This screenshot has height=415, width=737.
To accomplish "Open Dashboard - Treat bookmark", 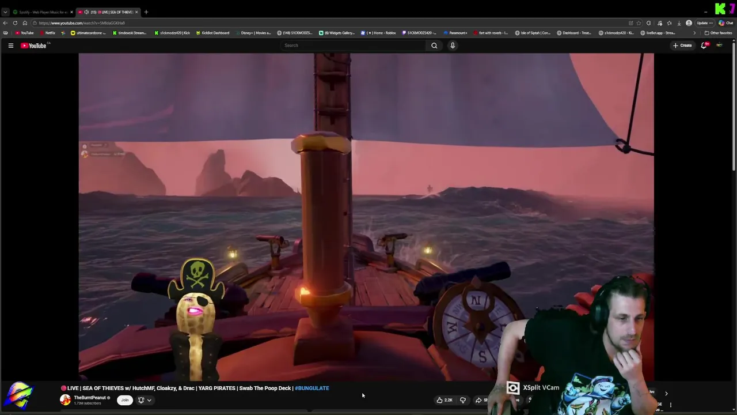I will [x=574, y=33].
